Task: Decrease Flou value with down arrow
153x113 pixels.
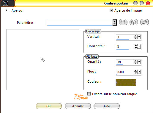Action: [136, 73]
